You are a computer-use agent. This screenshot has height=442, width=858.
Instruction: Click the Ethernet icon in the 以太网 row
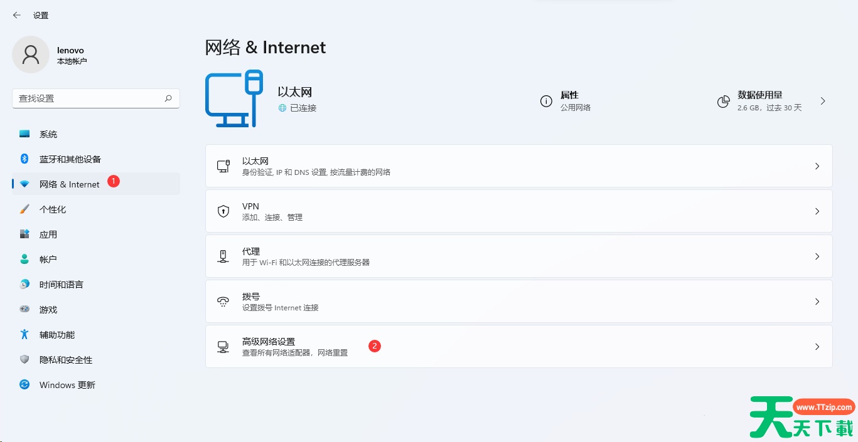click(223, 166)
